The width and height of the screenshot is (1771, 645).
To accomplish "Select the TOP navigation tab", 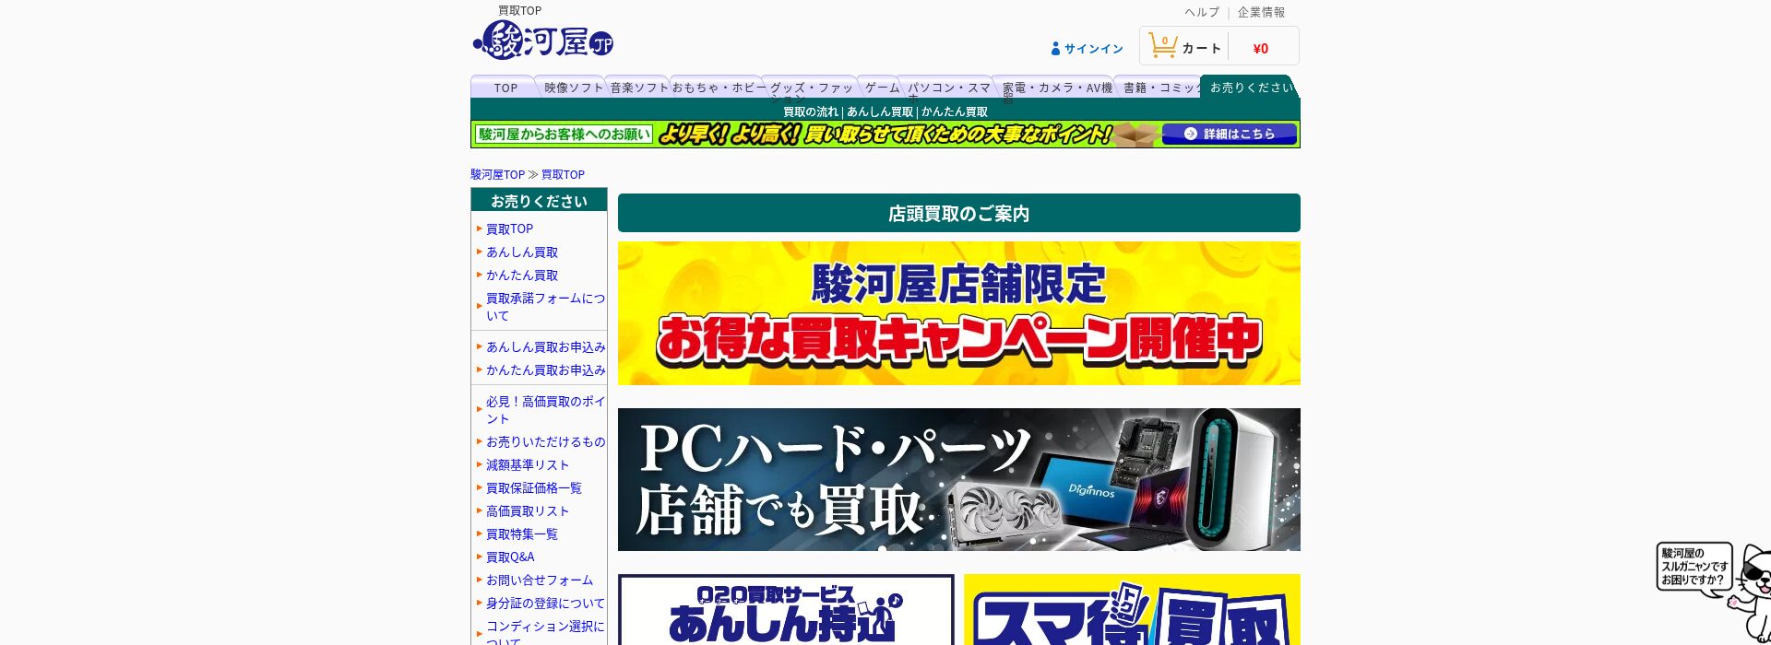I will [505, 88].
